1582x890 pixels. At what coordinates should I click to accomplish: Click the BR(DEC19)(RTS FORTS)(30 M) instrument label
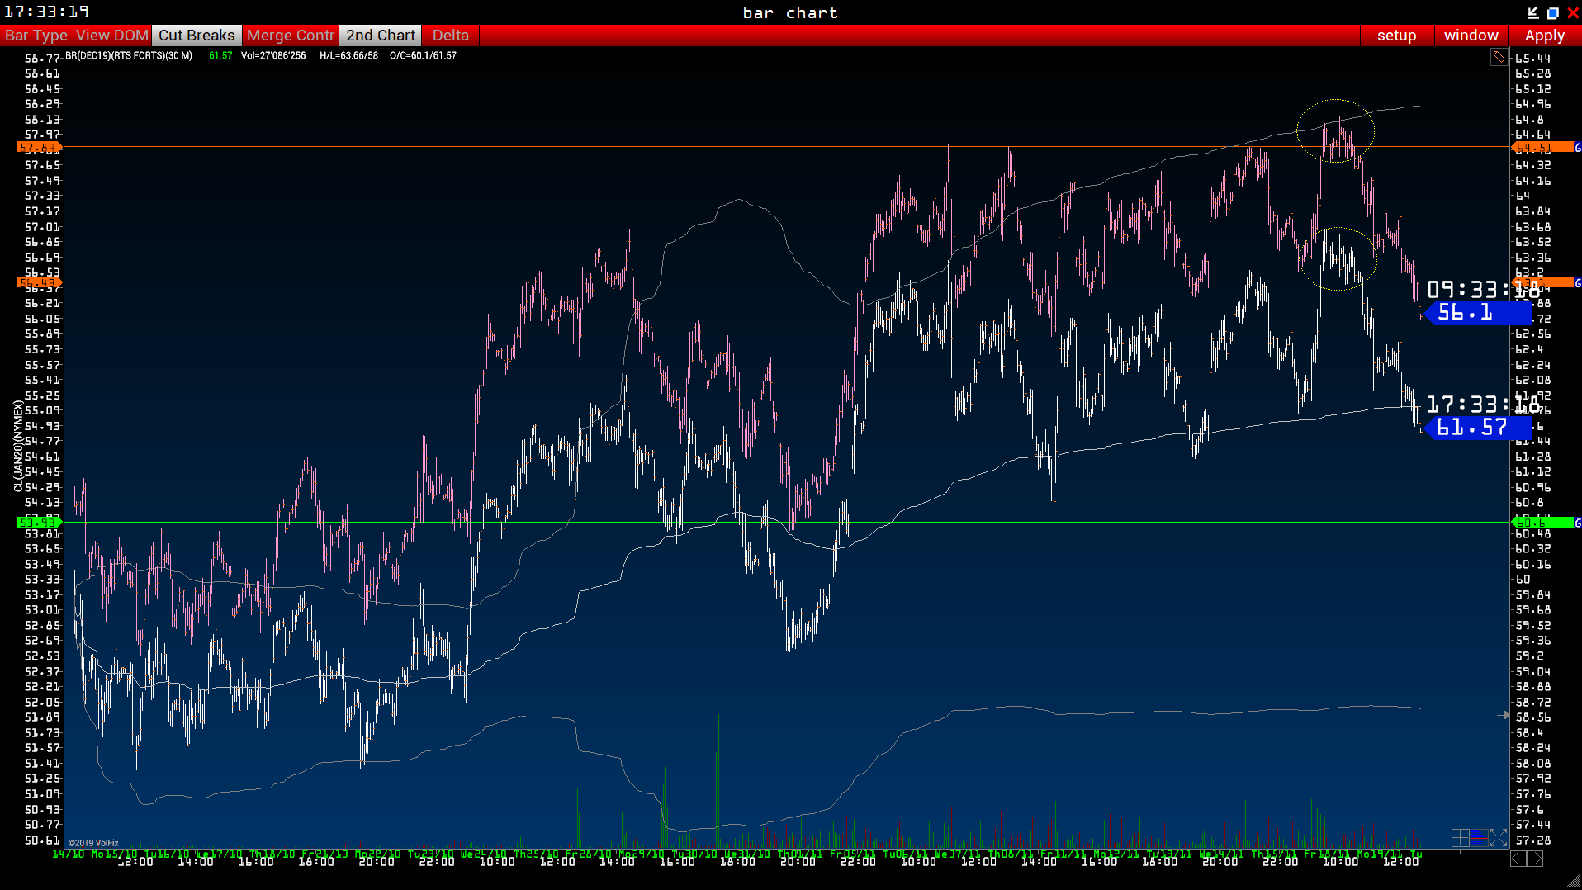129,56
